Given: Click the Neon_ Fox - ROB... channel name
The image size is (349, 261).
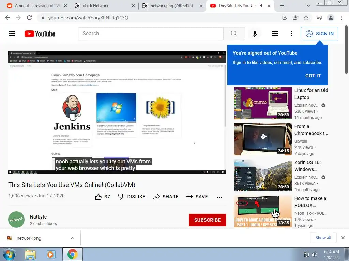Looking at the screenshot, I should pos(311,213).
